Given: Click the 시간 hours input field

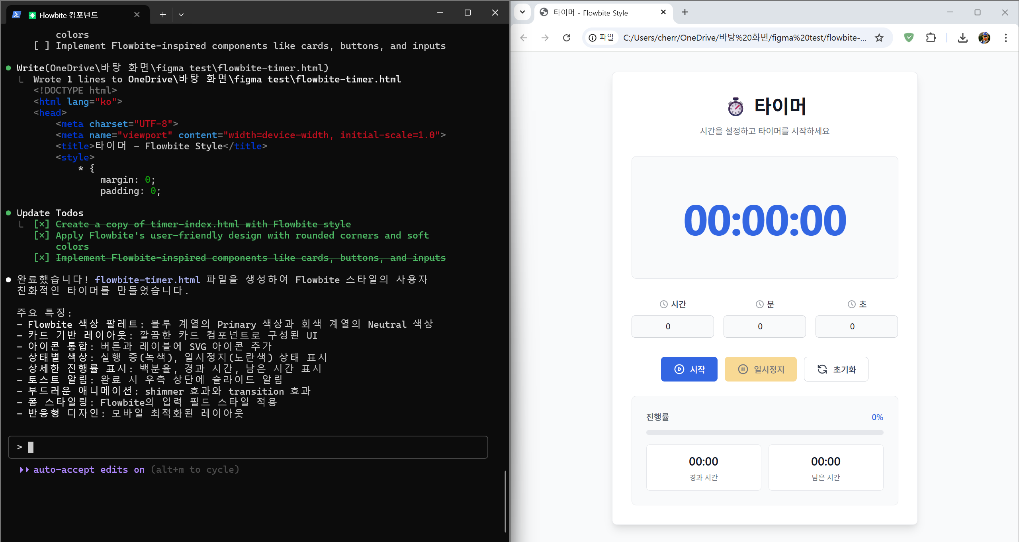Looking at the screenshot, I should click(673, 327).
